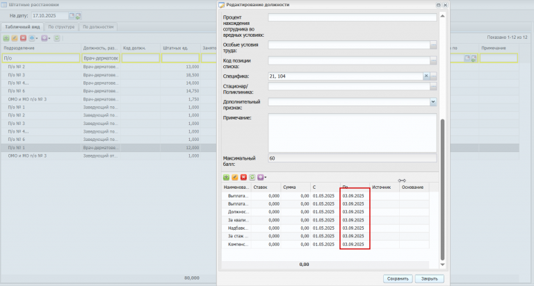Clear Специфика value with X button
This screenshot has height=286, width=534.
pyautogui.click(x=426, y=76)
